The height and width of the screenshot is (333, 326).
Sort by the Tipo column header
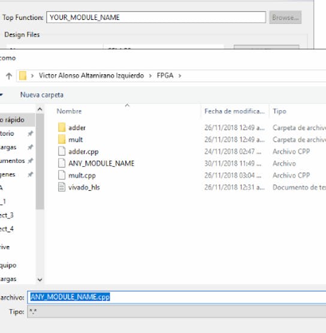pyautogui.click(x=279, y=111)
